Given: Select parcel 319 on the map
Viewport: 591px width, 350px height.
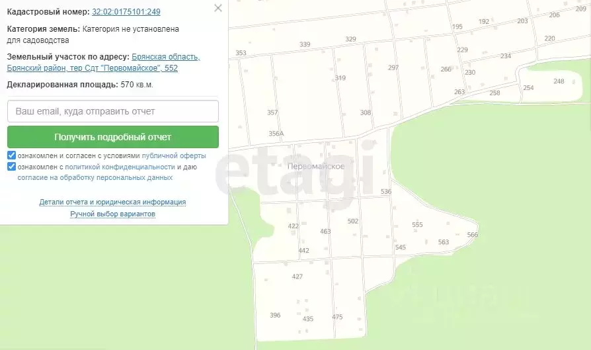Looking at the screenshot, I should 340,77.
